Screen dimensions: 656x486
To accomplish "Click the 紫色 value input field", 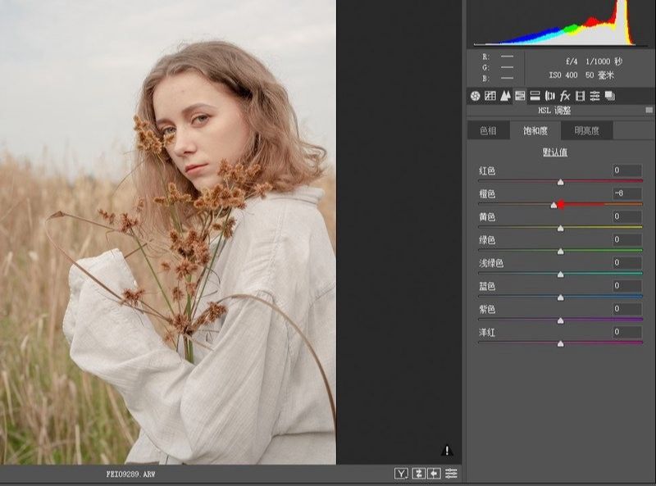I will (x=627, y=309).
